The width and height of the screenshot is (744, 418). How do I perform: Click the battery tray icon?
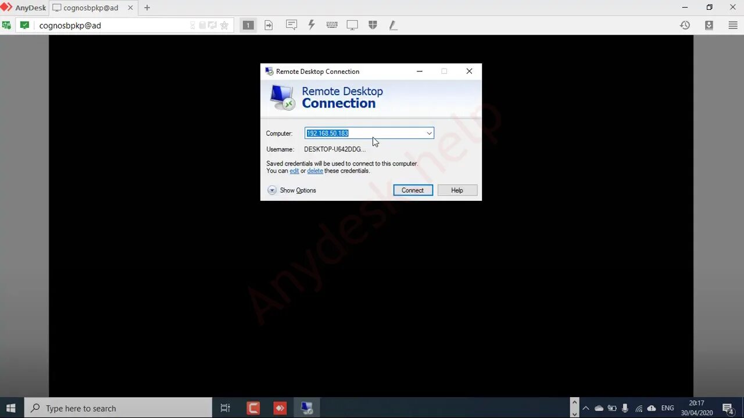[x=612, y=408]
